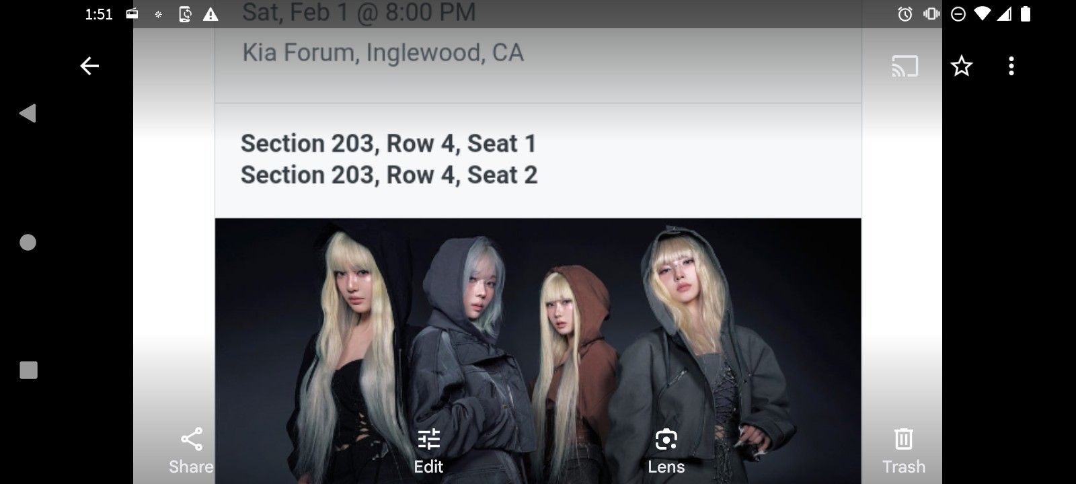Screen dimensions: 1076x484
Task: Share this photo
Action: 191,451
